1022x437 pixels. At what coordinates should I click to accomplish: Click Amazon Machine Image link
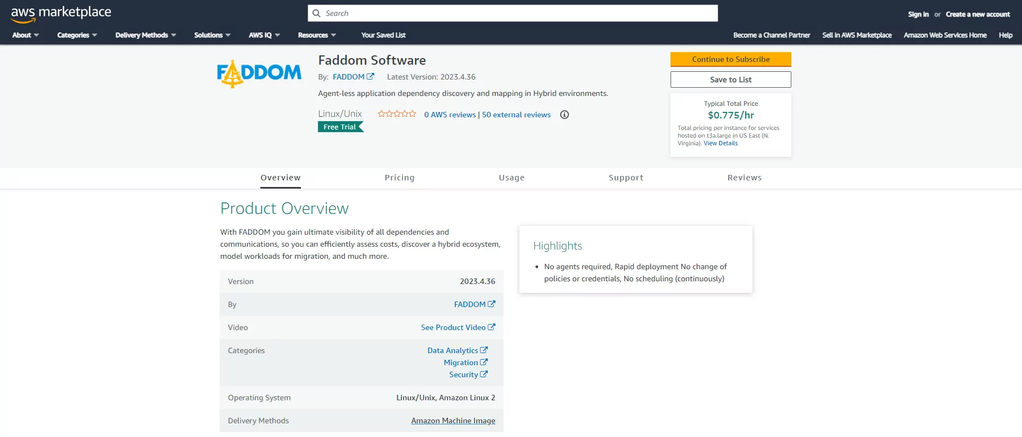pyautogui.click(x=453, y=421)
